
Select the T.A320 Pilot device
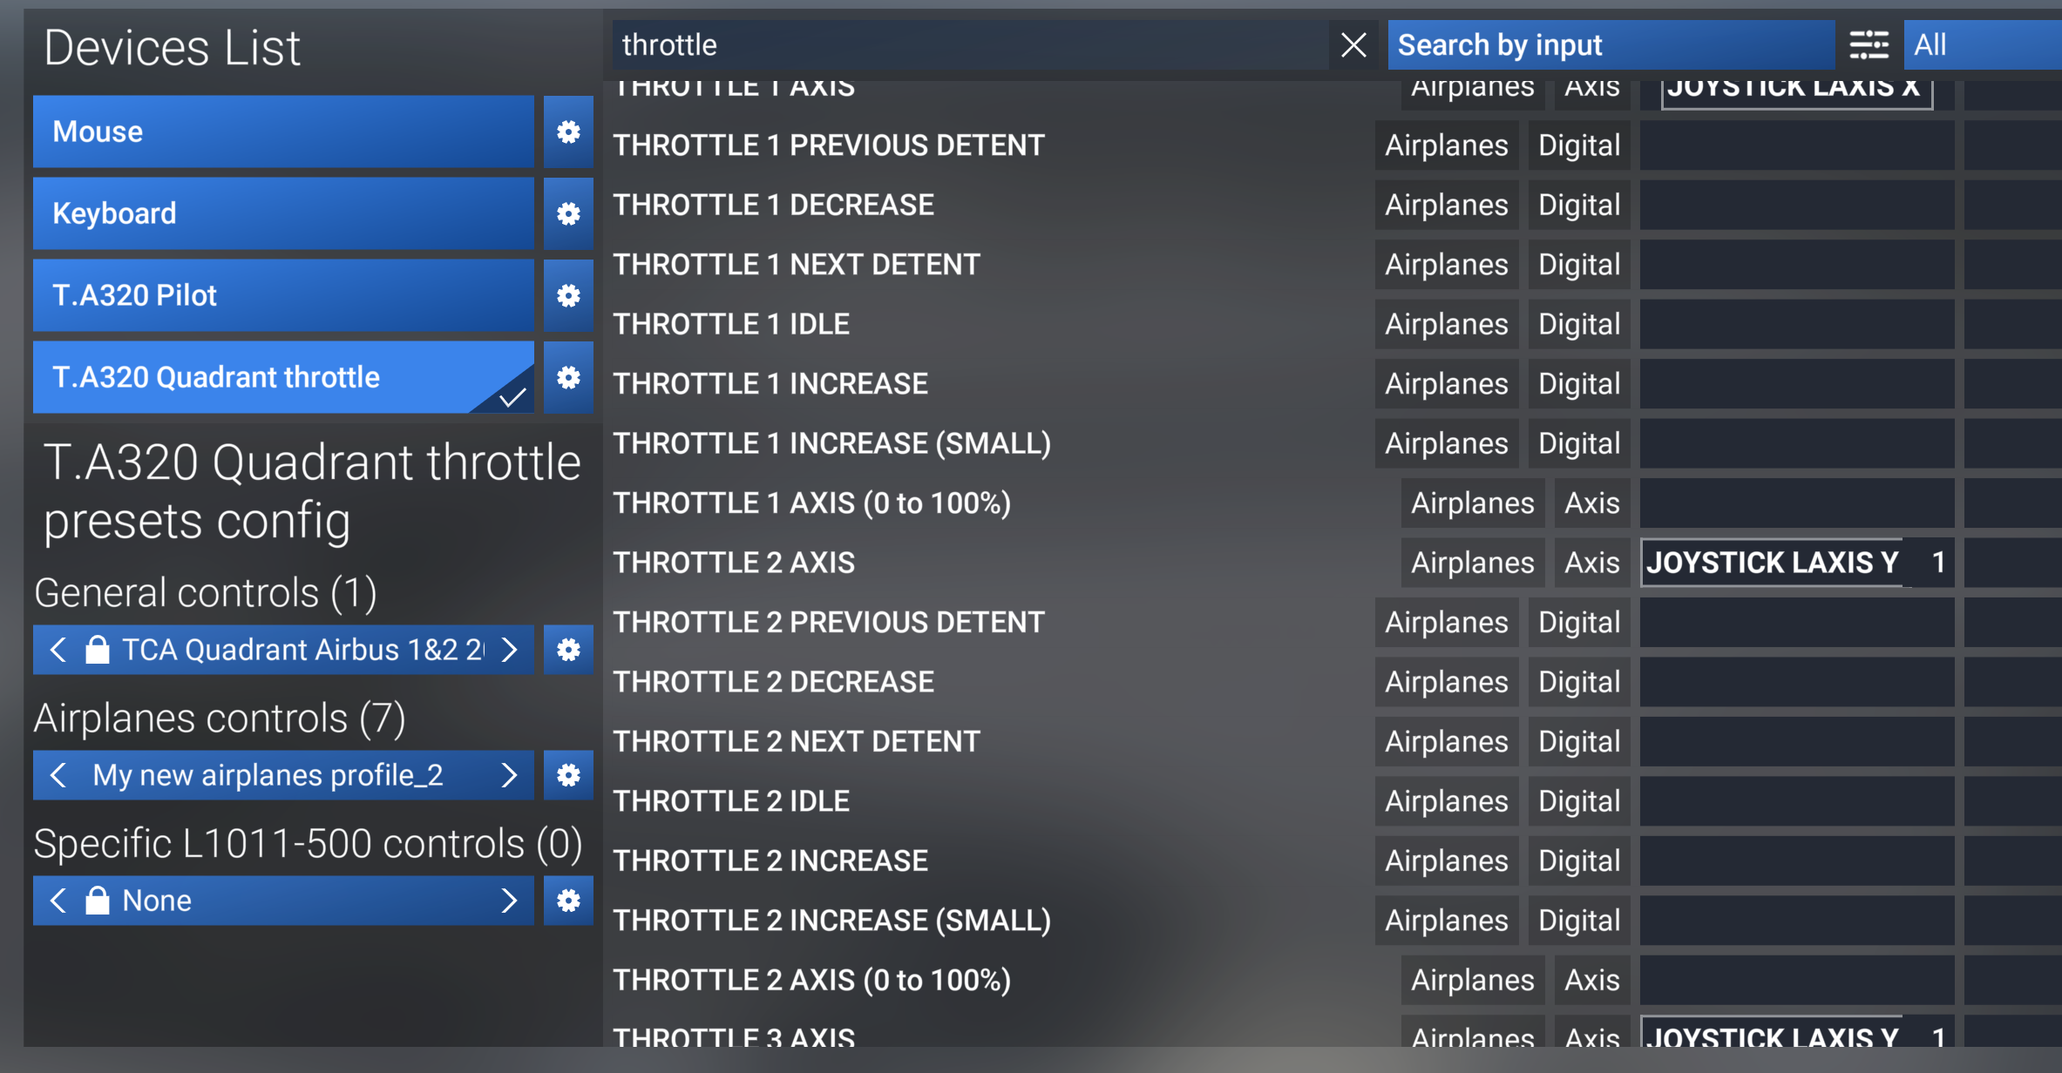(283, 295)
